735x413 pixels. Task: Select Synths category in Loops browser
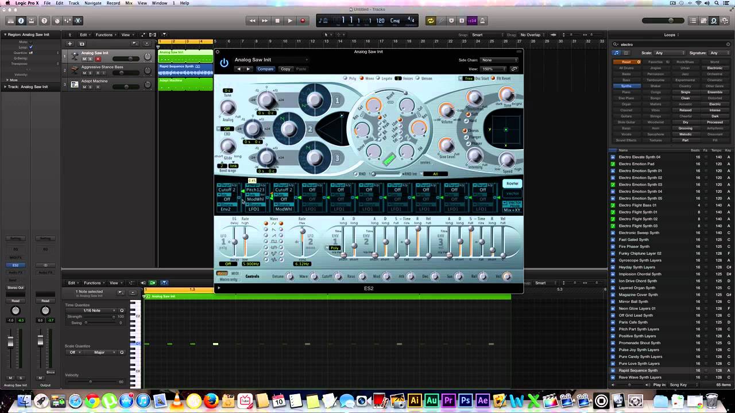pyautogui.click(x=626, y=86)
